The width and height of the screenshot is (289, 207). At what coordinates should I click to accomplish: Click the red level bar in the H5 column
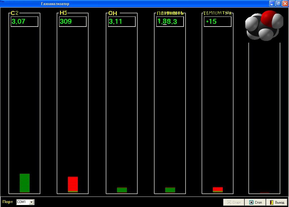(73, 184)
